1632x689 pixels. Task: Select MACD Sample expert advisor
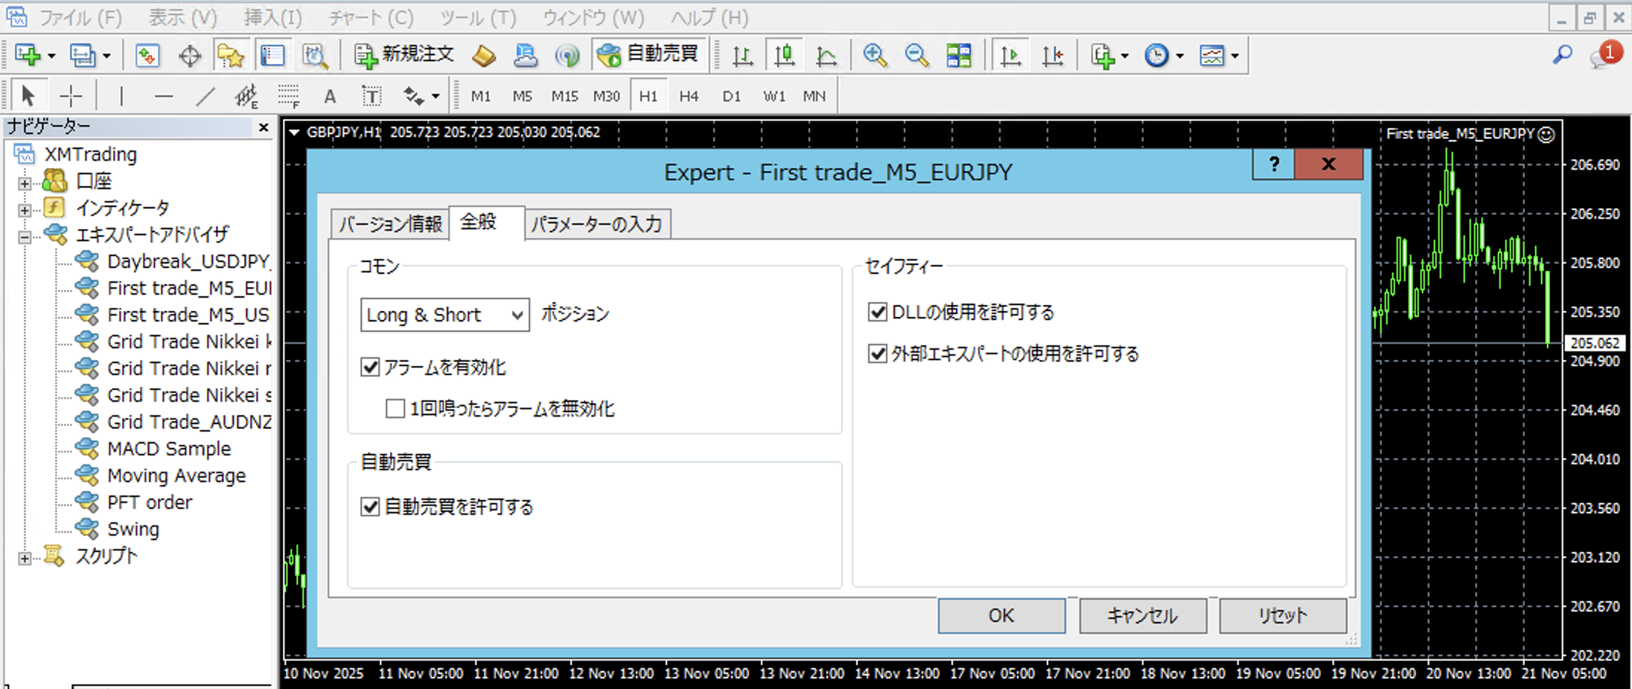(169, 449)
